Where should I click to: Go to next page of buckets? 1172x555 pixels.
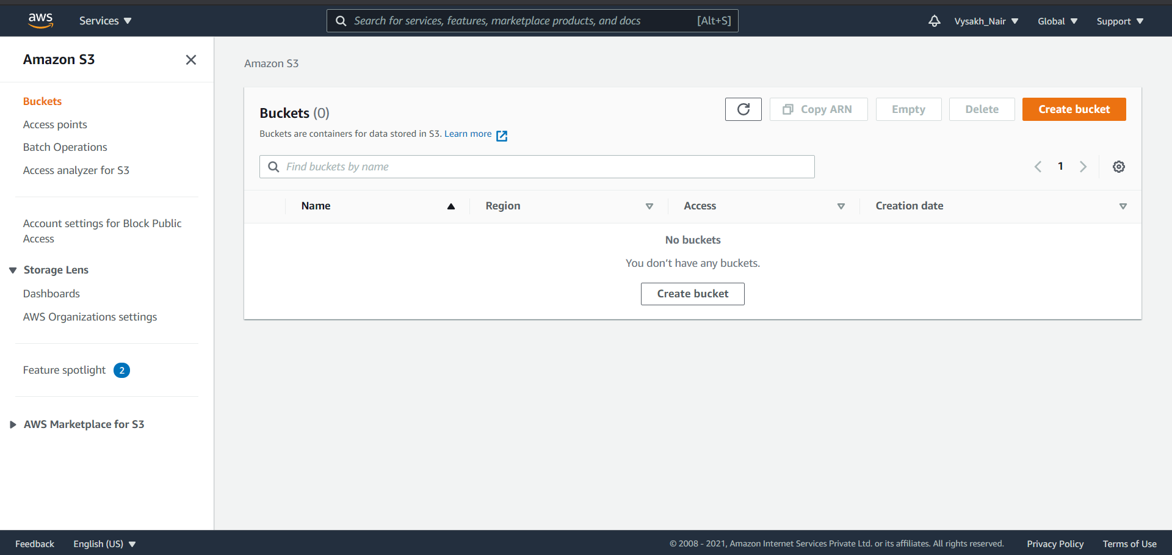click(1083, 167)
